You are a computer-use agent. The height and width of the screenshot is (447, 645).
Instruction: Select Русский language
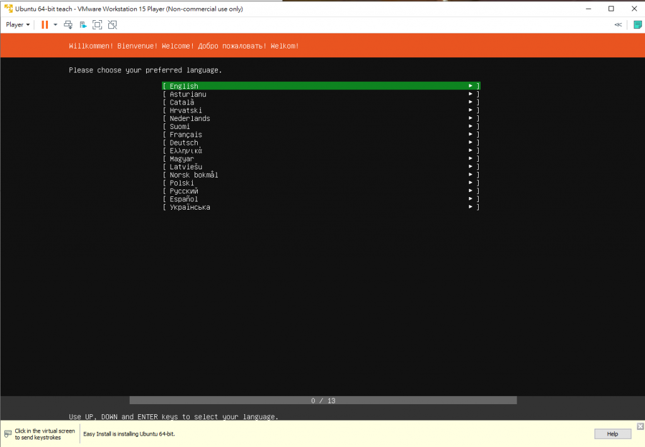(321, 191)
